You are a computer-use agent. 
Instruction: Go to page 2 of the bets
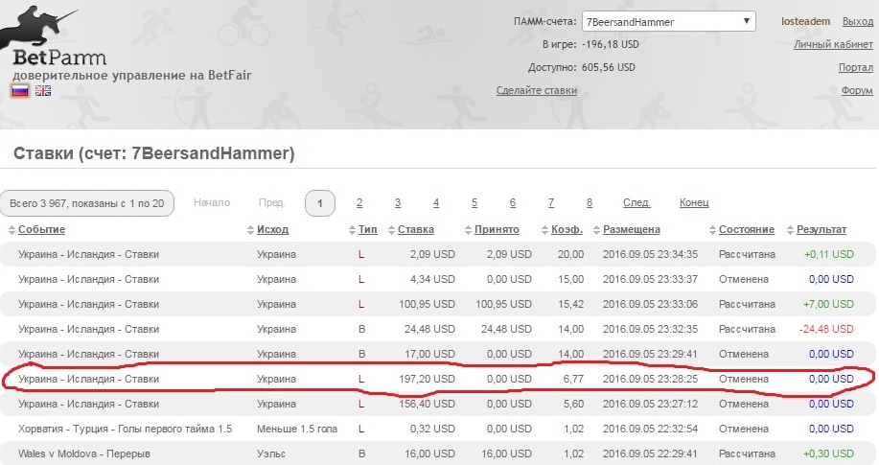tap(359, 203)
